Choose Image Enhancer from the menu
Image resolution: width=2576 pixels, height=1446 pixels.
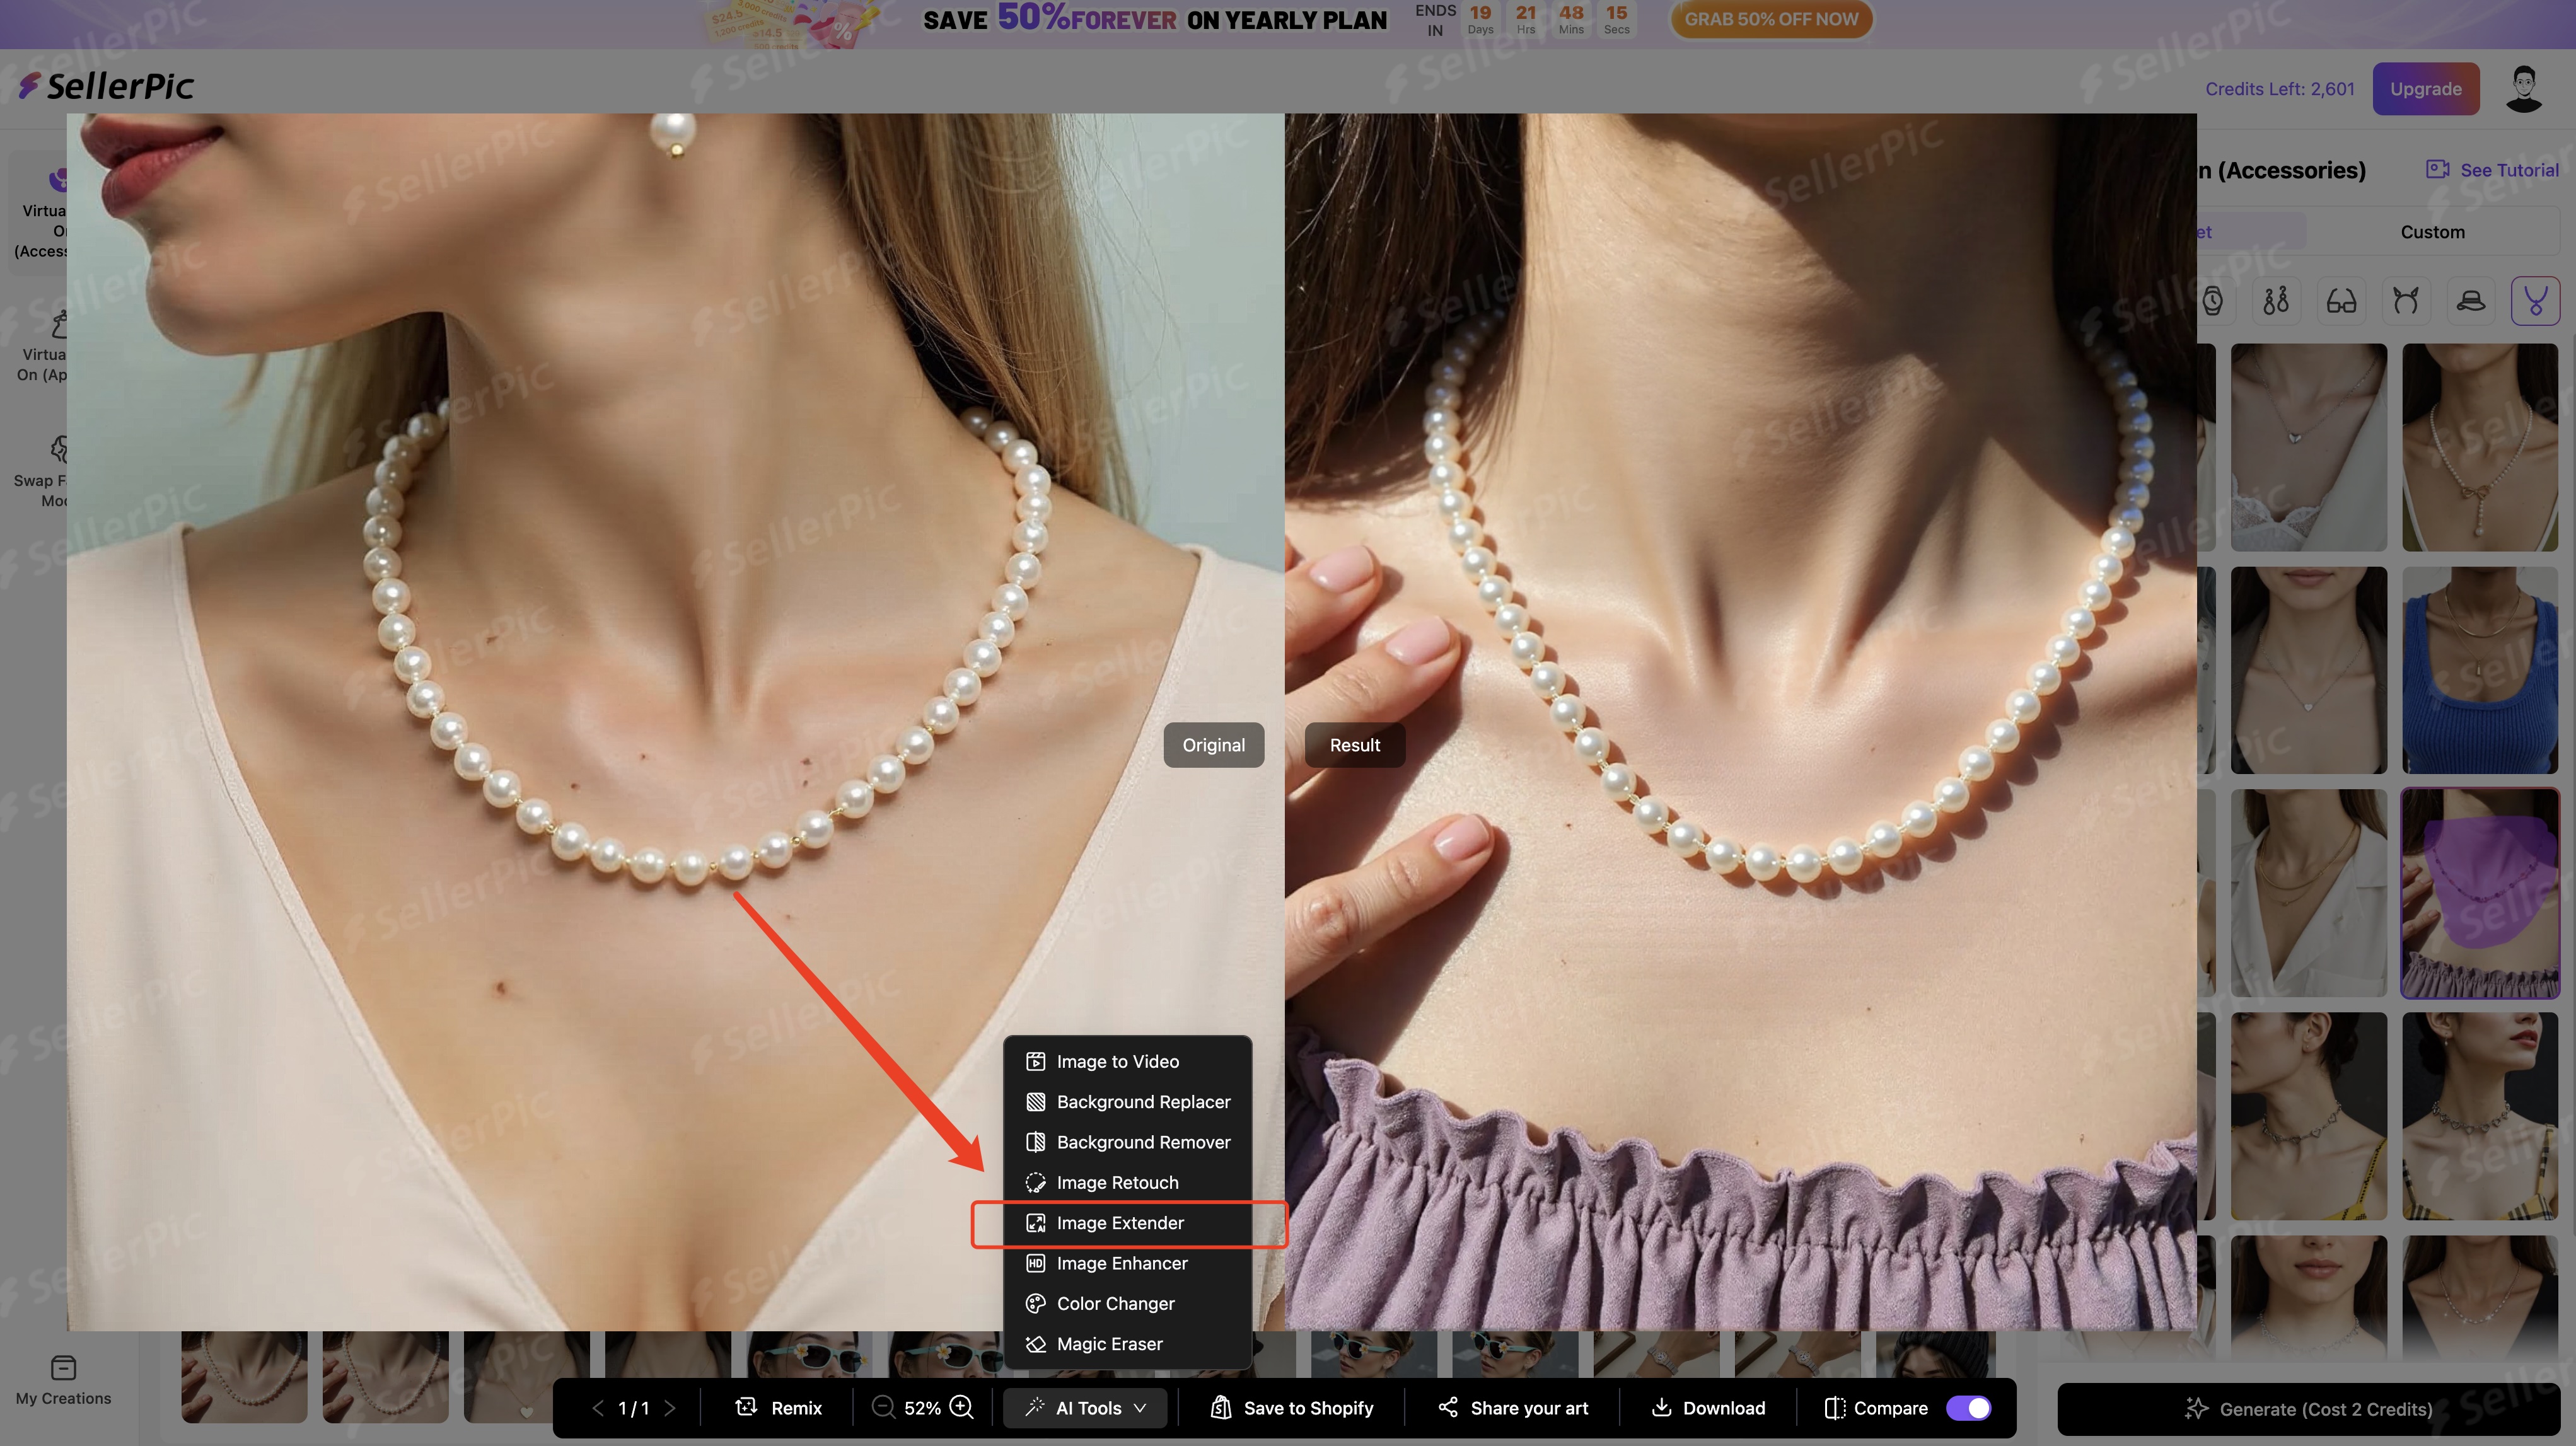[x=1127, y=1263]
